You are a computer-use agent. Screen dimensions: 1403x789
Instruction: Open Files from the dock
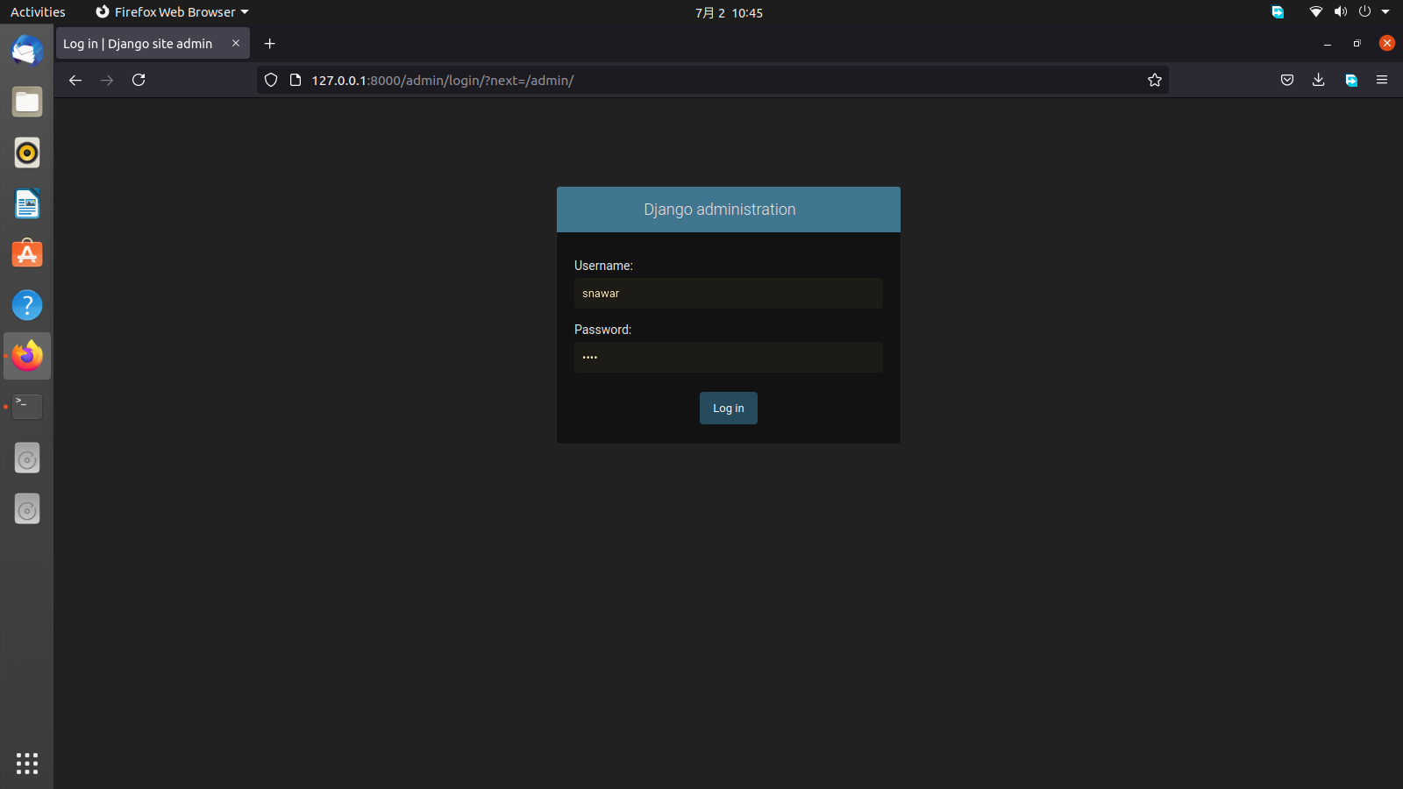coord(27,102)
